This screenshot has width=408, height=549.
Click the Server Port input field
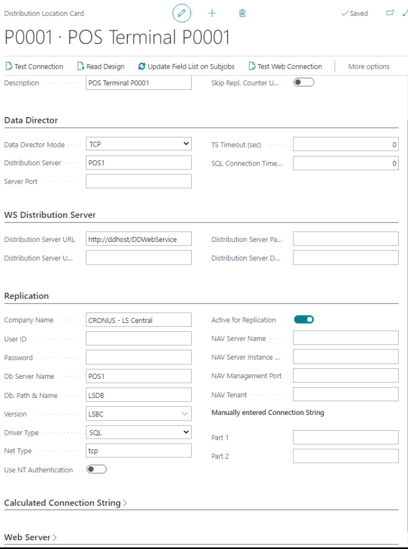pos(139,181)
